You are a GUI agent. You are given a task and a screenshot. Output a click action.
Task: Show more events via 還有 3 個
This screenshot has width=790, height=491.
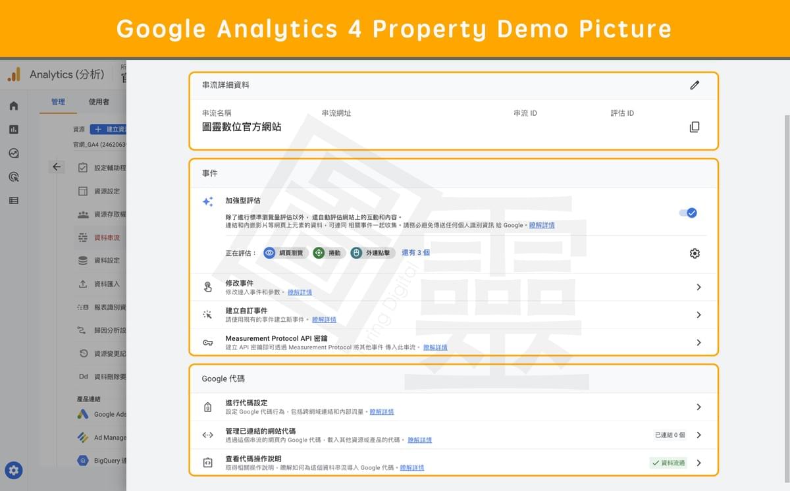point(415,253)
